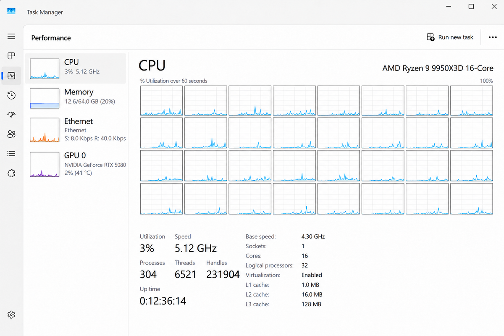Click the Up time value 0:12:36:14
This screenshot has height=336, width=504.
click(x=163, y=301)
